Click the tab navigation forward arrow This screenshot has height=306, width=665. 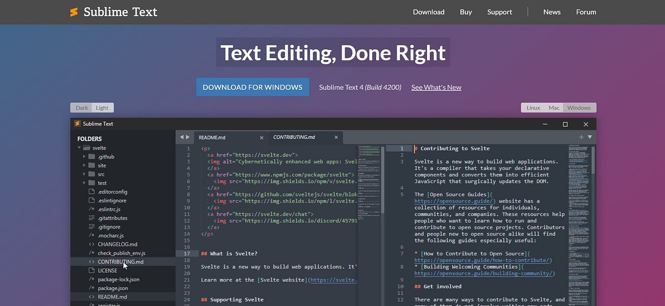pyautogui.click(x=188, y=137)
